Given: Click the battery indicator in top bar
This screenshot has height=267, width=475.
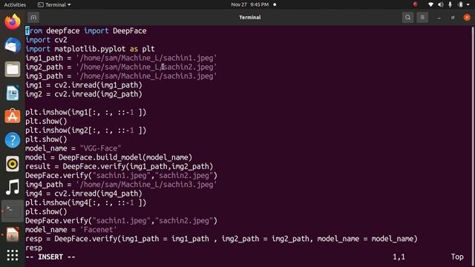Looking at the screenshot, I should (460, 4).
